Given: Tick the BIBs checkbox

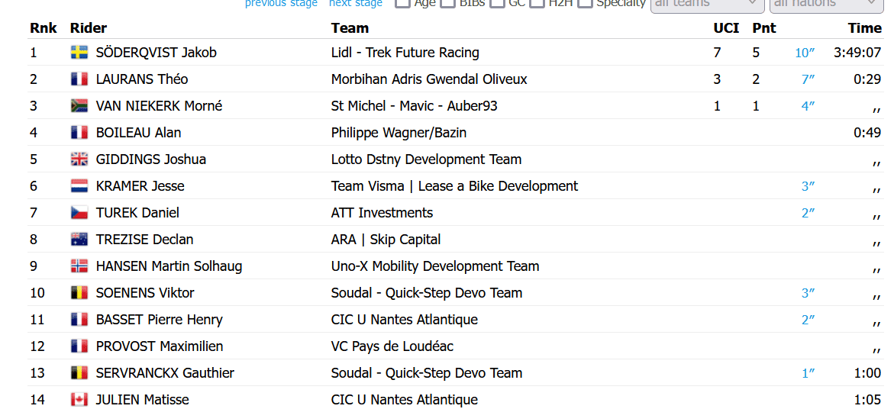Looking at the screenshot, I should 447,3.
